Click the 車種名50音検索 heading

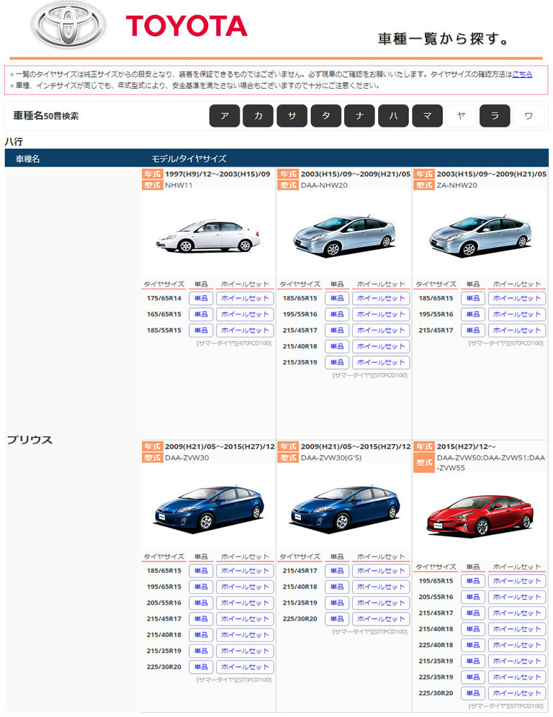pos(46,116)
